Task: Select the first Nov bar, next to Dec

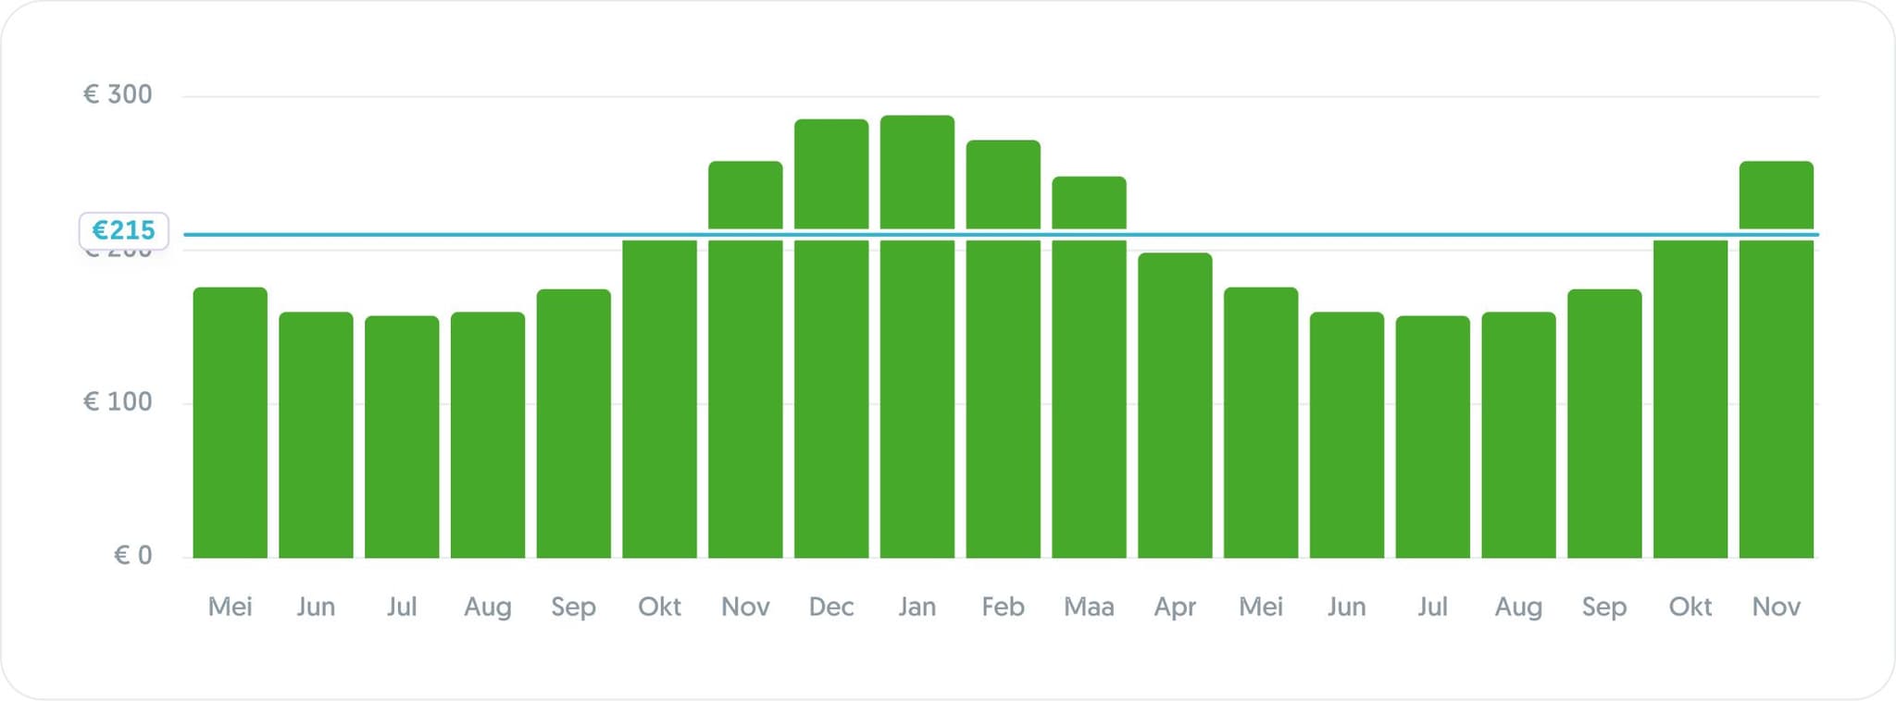Action: point(745,370)
